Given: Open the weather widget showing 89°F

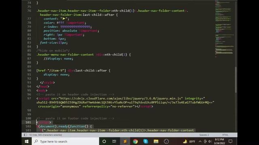Looking at the screenshot, I should coord(189,141).
